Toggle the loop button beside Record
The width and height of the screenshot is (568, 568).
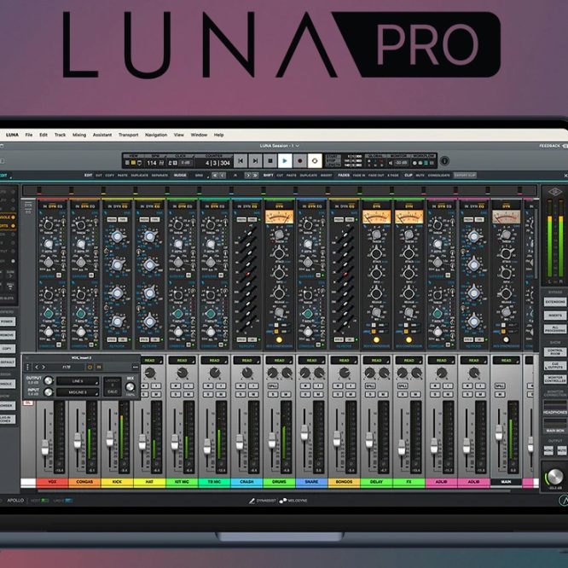(315, 160)
